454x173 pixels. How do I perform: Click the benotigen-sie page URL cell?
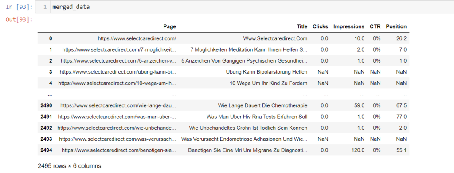pos(119,150)
